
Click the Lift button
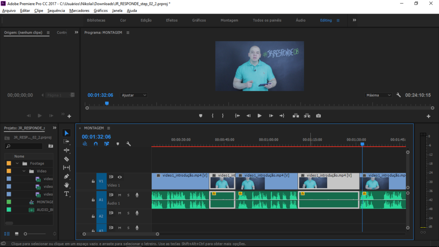coord(296,116)
